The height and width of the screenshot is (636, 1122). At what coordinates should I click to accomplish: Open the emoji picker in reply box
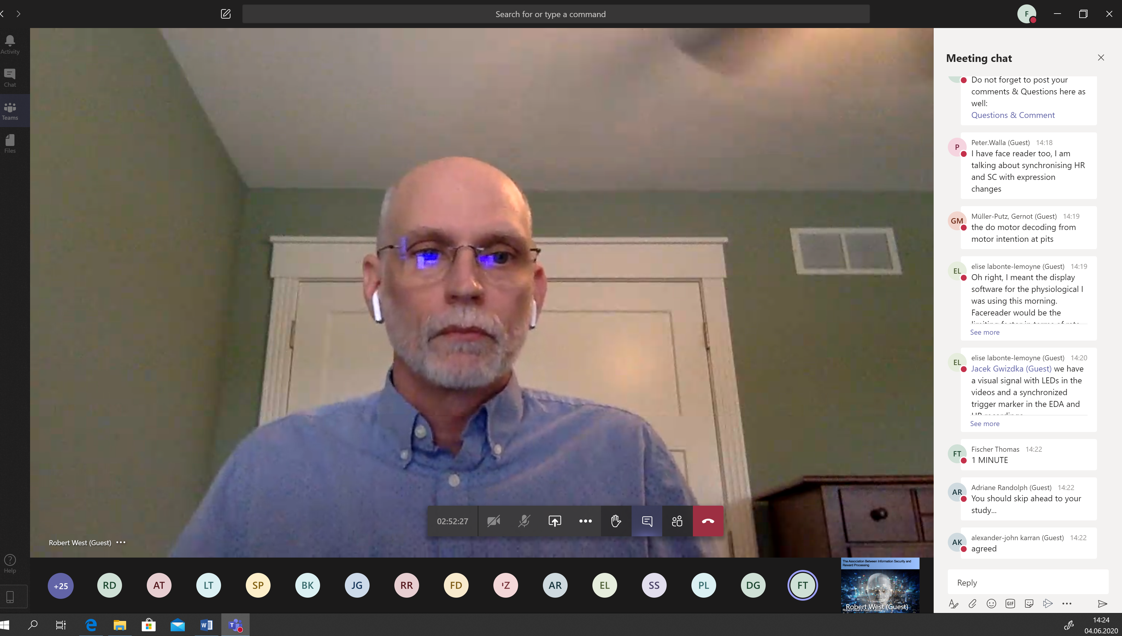[x=991, y=603]
